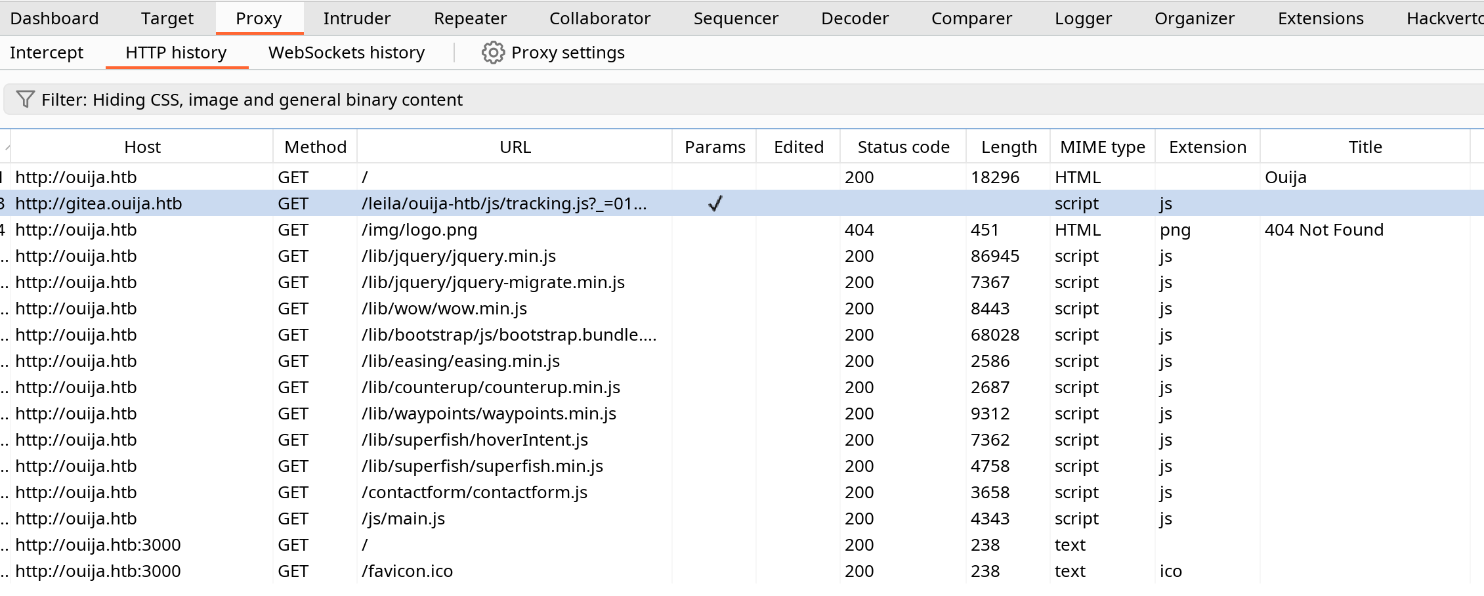Viewport: 1484px width, 596px height.
Task: Click the filter funnel icon
Action: click(25, 99)
